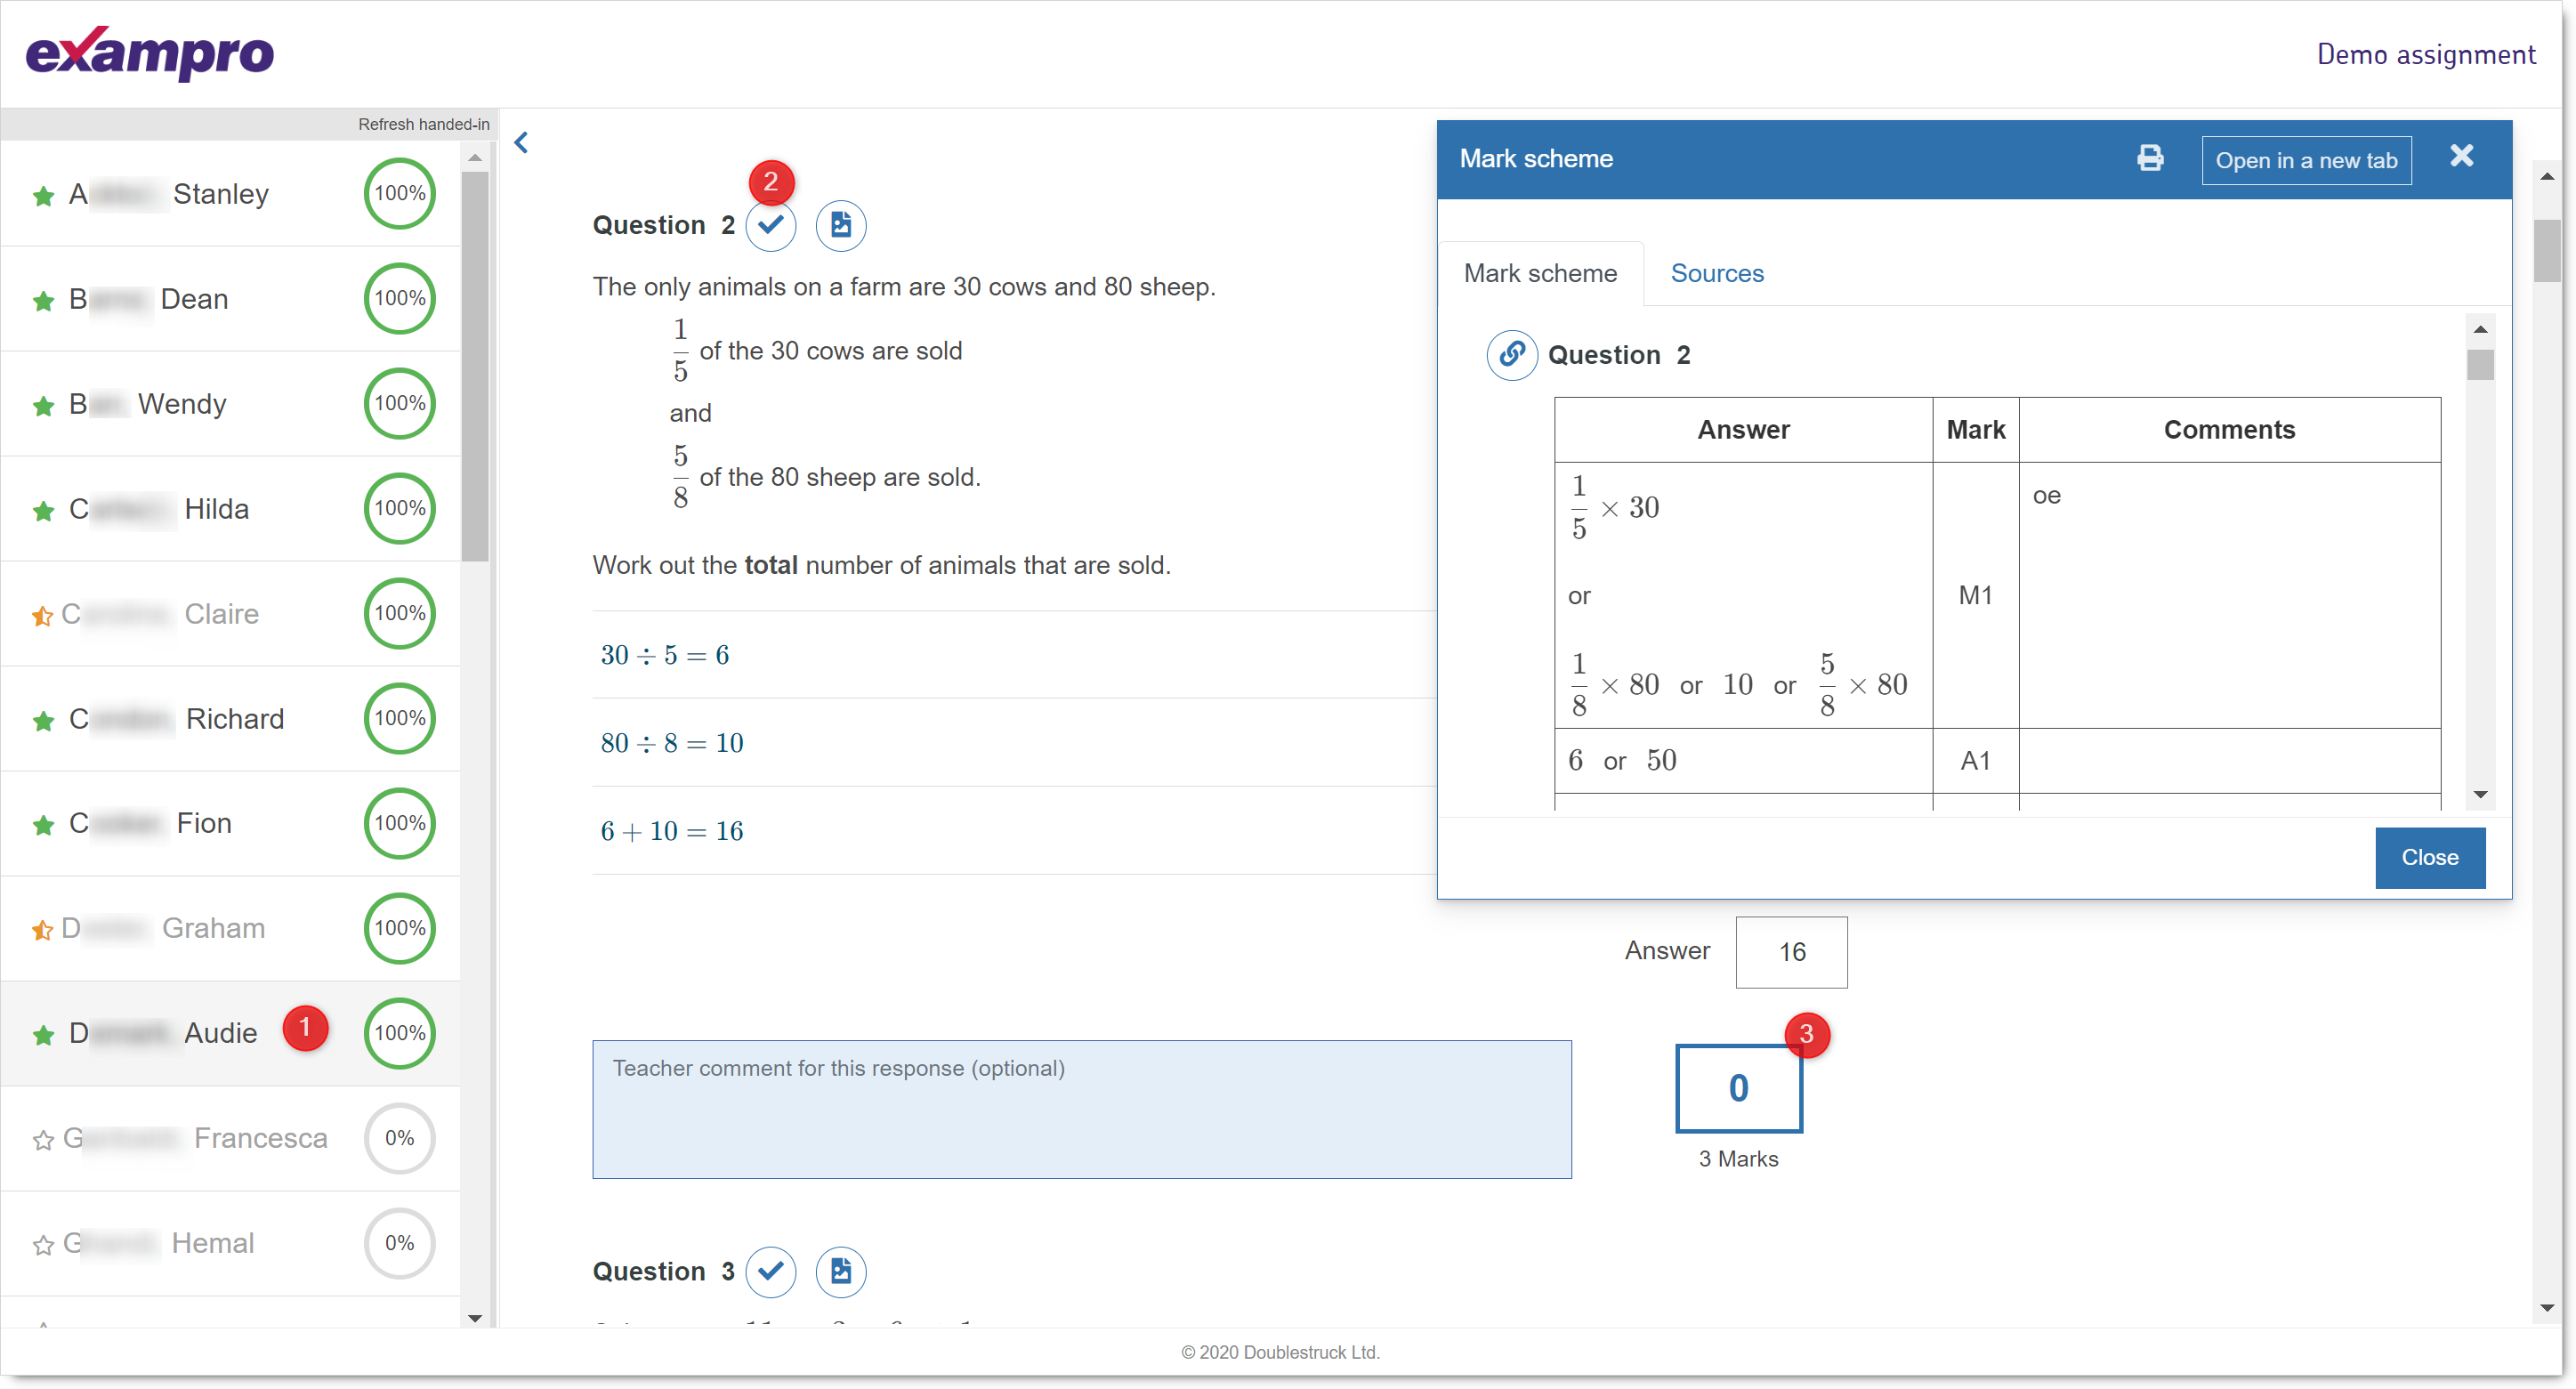
Task: Close mark scheme with X icon
Action: [x=2461, y=157]
